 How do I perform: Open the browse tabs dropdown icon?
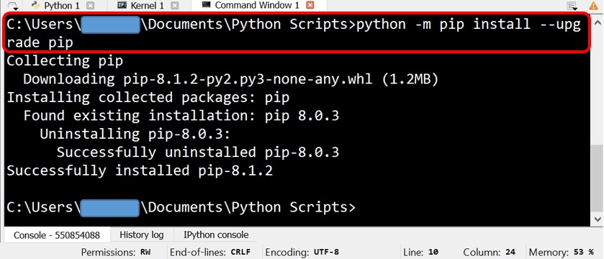[13, 6]
